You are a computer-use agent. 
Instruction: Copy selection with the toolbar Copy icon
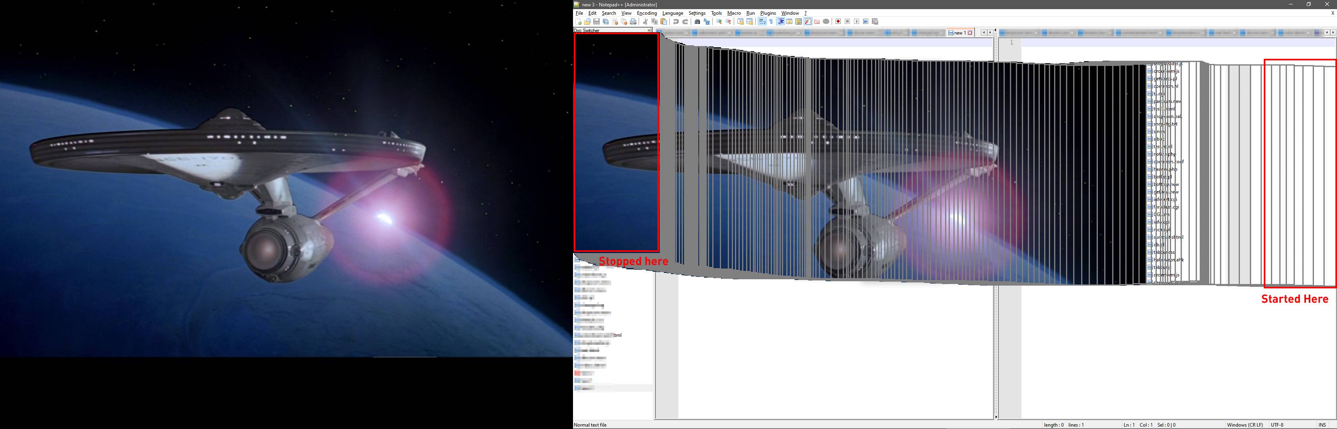[x=655, y=22]
